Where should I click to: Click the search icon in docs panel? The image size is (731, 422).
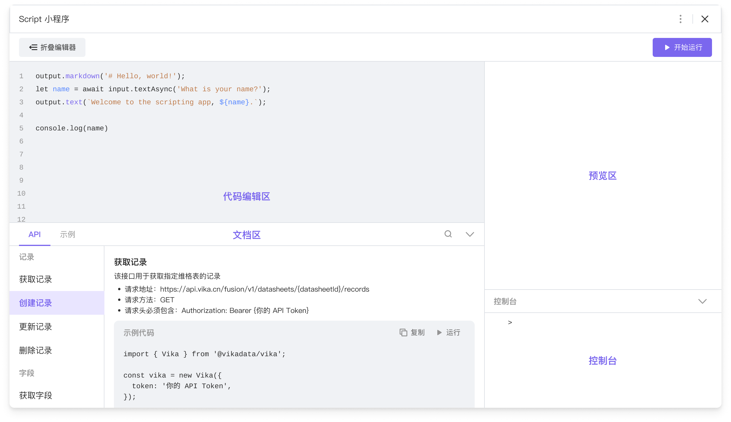tap(448, 234)
